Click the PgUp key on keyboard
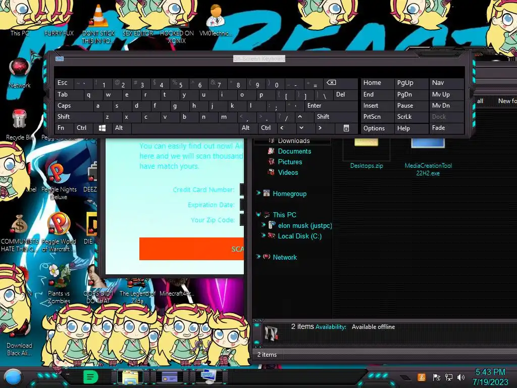The width and height of the screenshot is (517, 388). coord(411,83)
